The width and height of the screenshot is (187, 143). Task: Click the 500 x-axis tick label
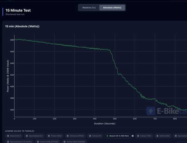click(115, 119)
